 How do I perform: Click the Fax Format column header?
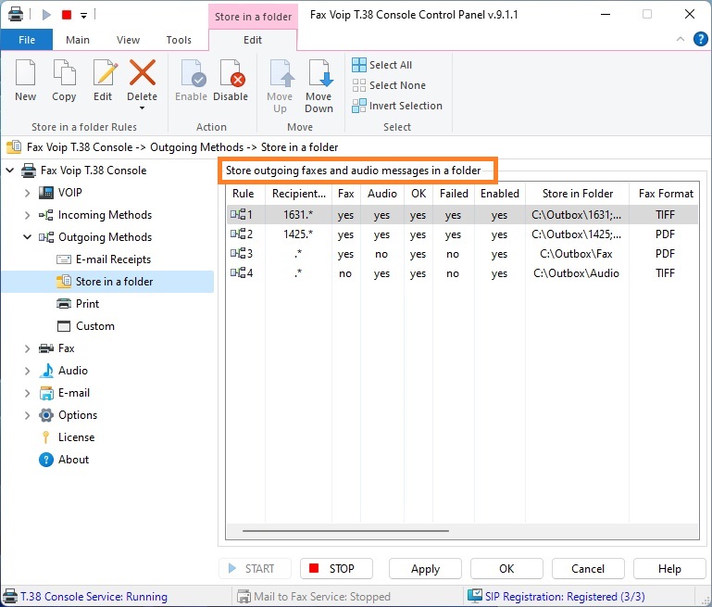(x=665, y=194)
